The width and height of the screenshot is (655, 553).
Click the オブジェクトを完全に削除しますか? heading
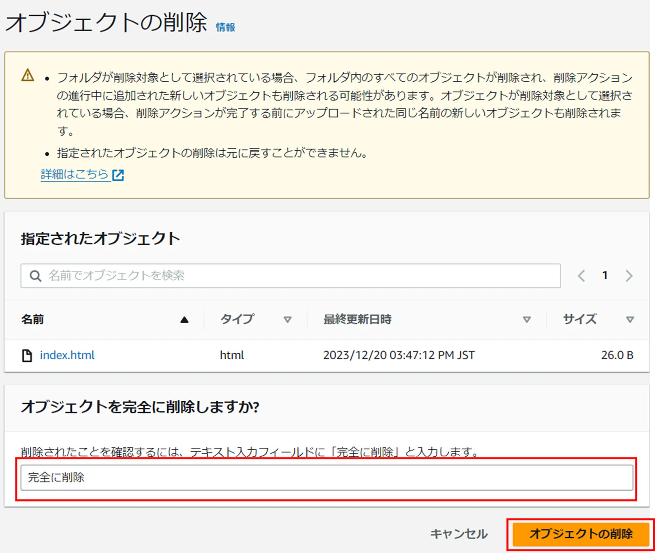pos(140,407)
